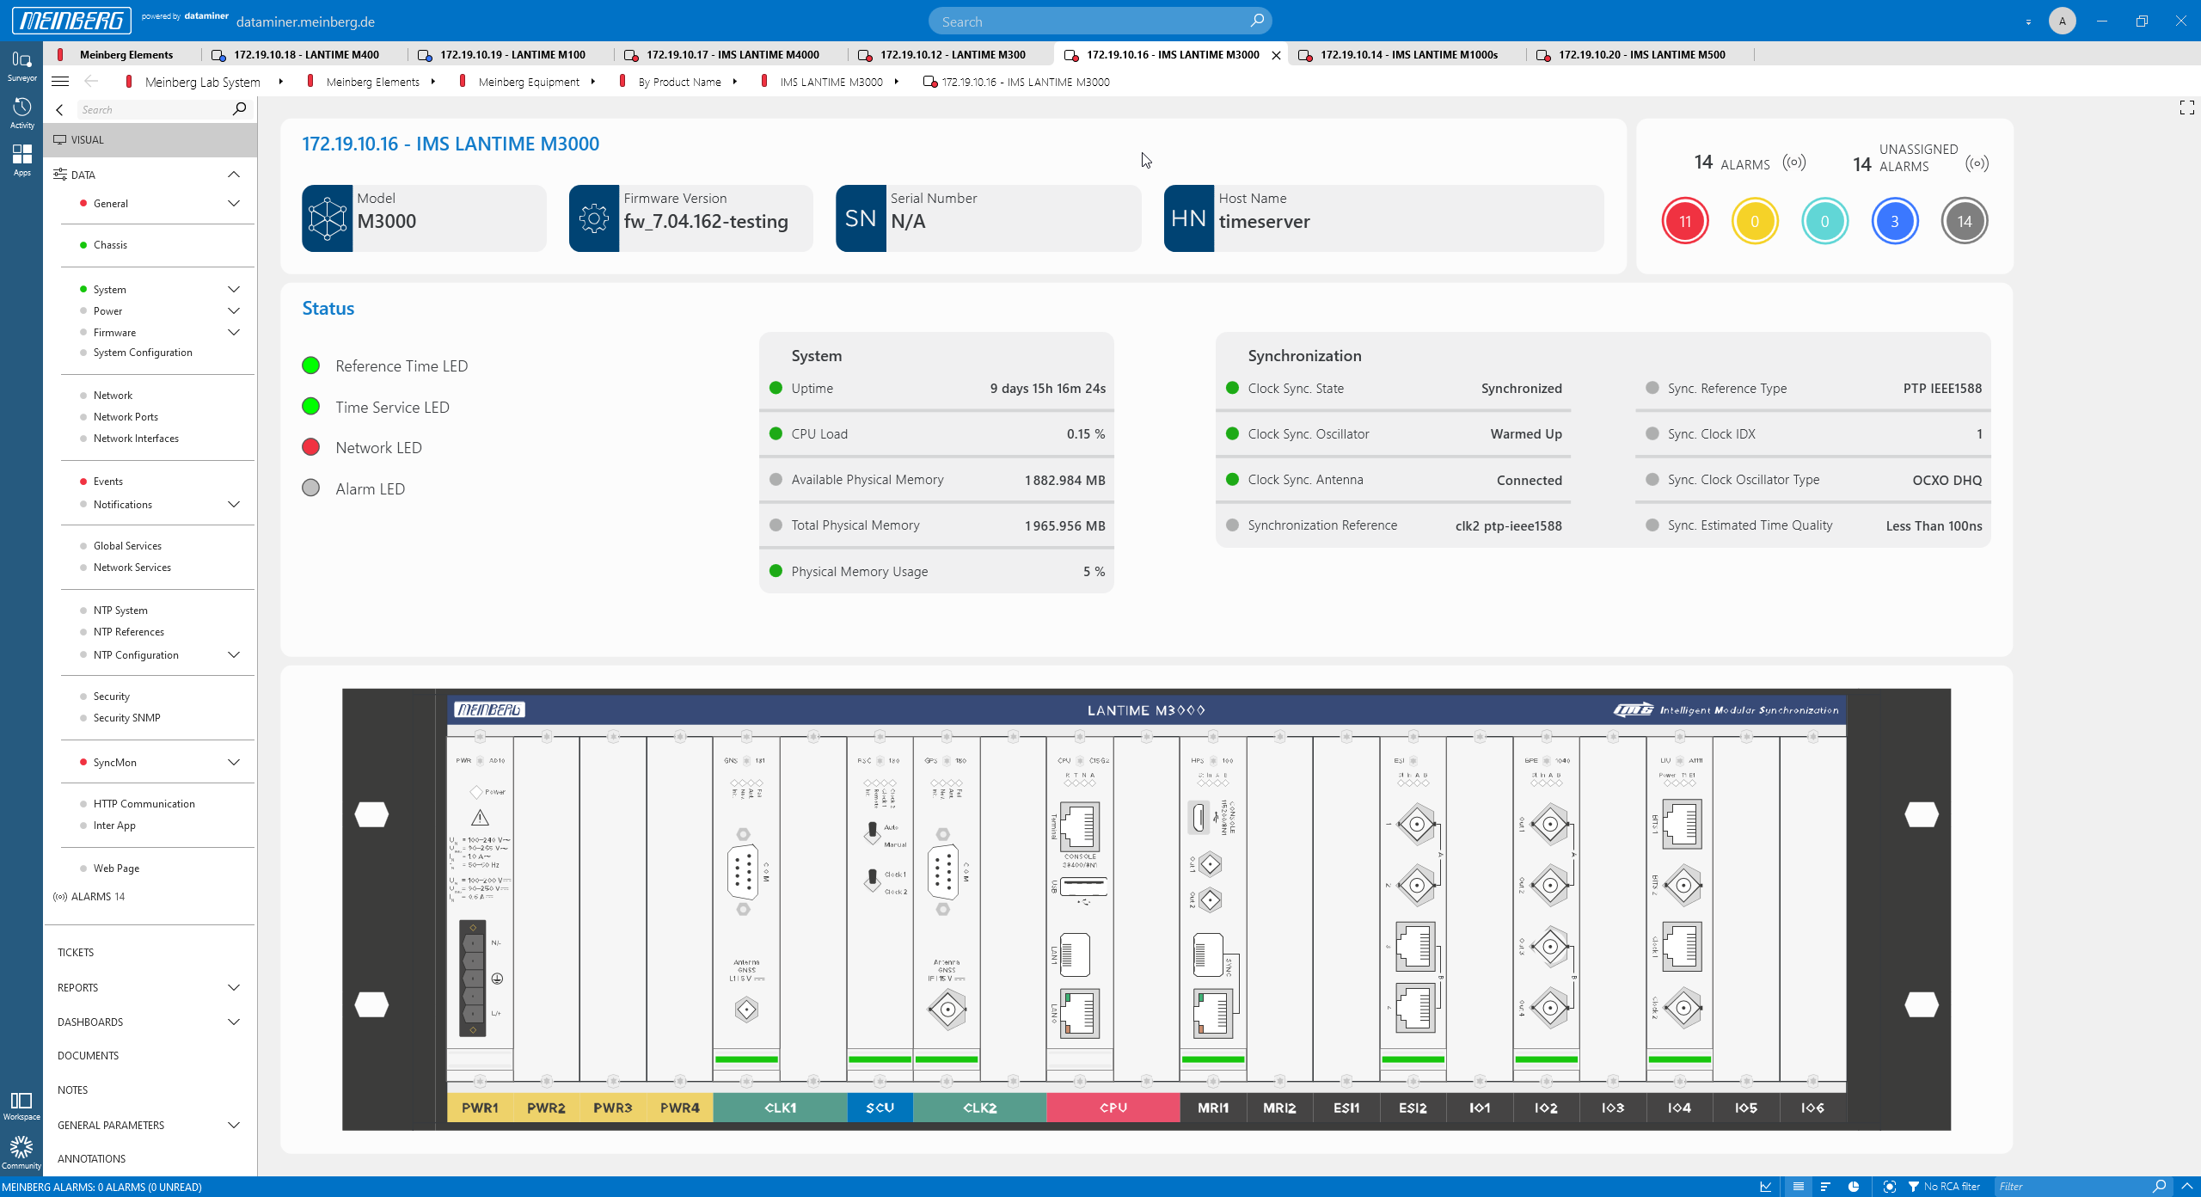Click the HN host name icon
This screenshot has width=2201, height=1197.
pos(1189,218)
